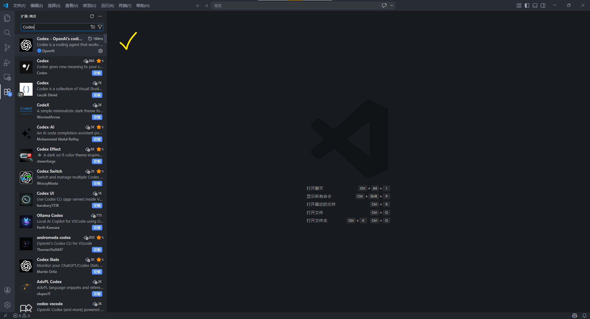Click the Codex extension search input field
This screenshot has width=590, height=319.
[55, 27]
